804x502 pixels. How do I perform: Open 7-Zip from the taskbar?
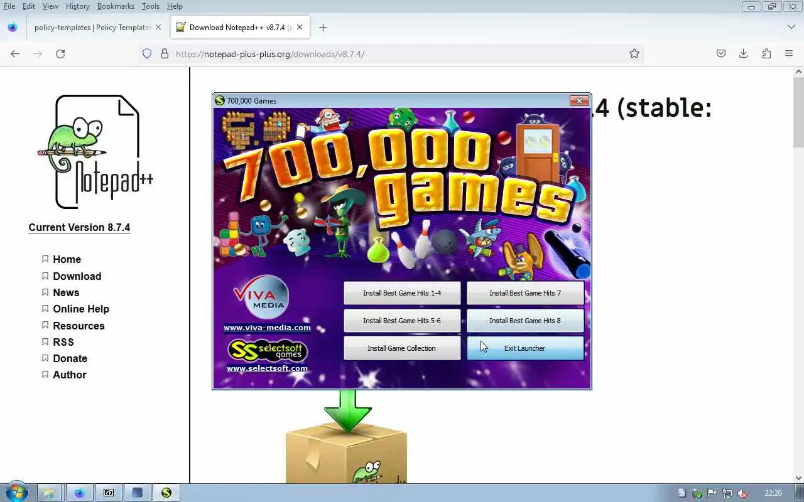[109, 493]
